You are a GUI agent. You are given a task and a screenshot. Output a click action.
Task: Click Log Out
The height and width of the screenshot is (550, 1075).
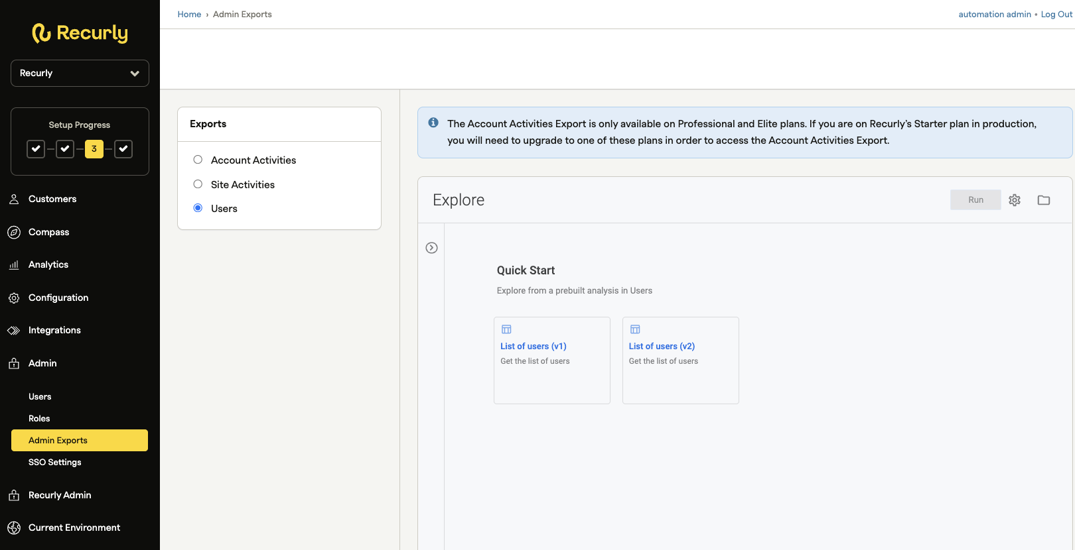tap(1056, 14)
